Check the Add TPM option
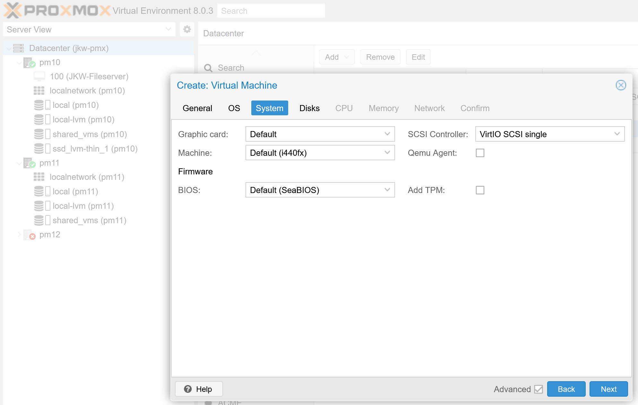This screenshot has width=638, height=405. point(480,190)
